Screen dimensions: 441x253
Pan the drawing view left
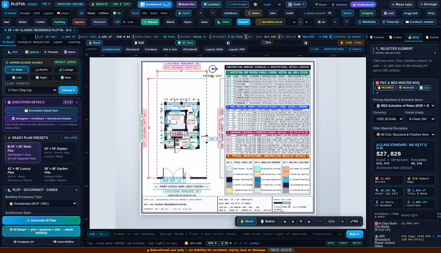pyautogui.click(x=285, y=221)
